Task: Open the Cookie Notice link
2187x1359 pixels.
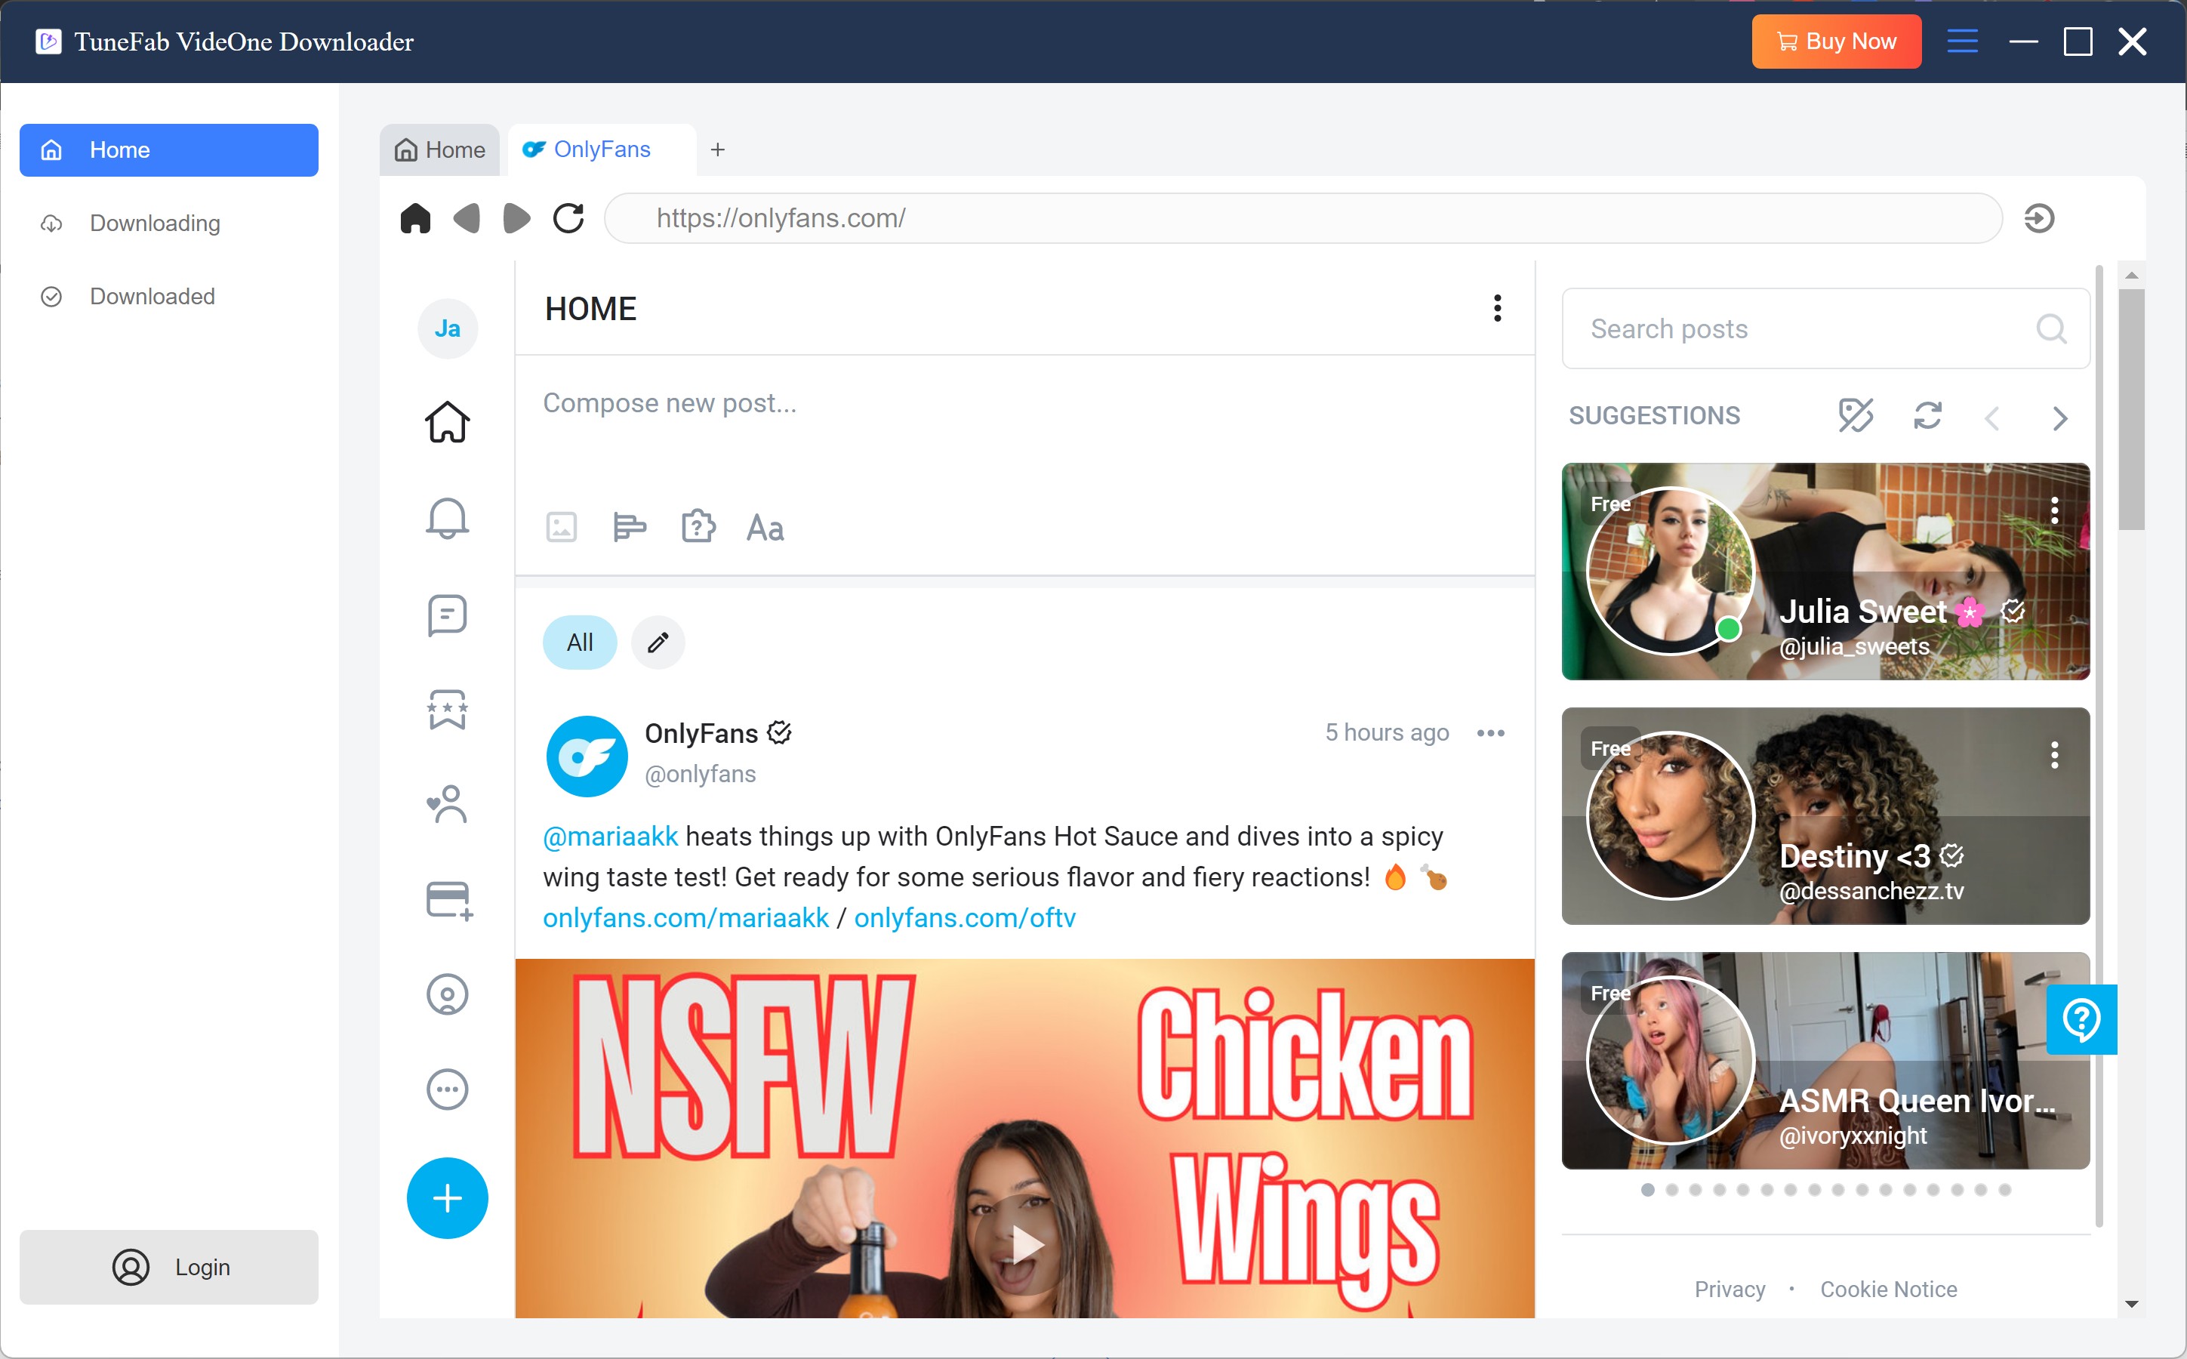Action: pos(1888,1289)
